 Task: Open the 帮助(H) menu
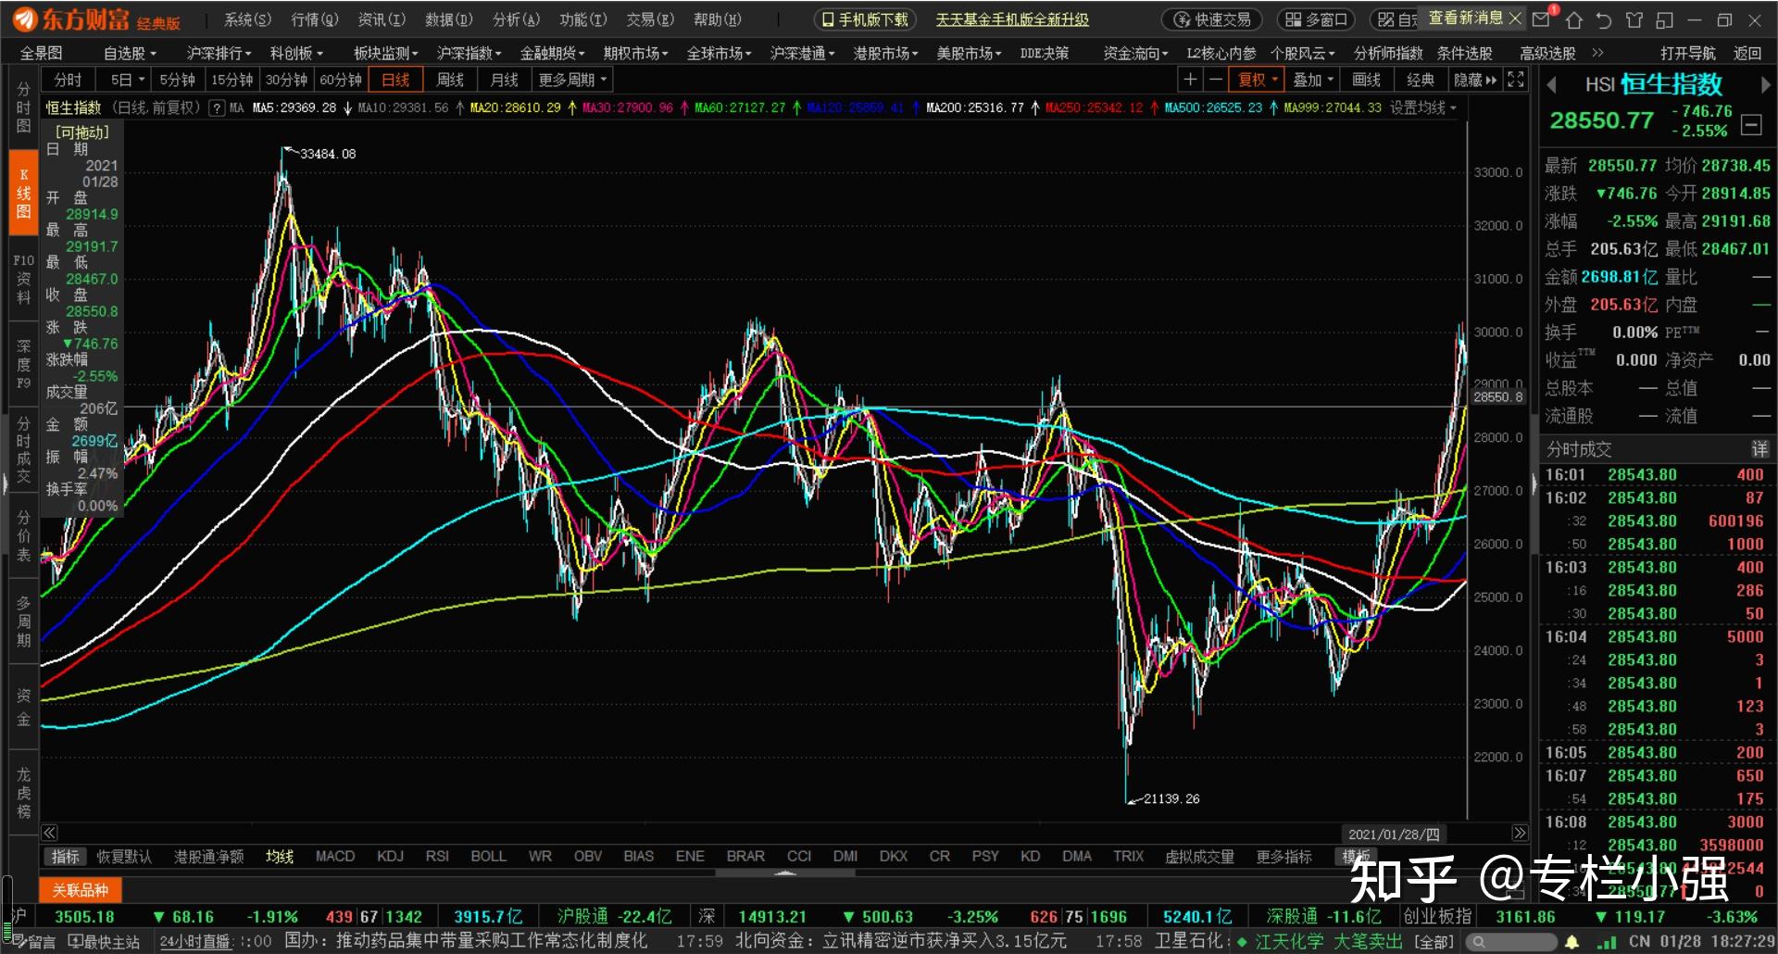(717, 19)
